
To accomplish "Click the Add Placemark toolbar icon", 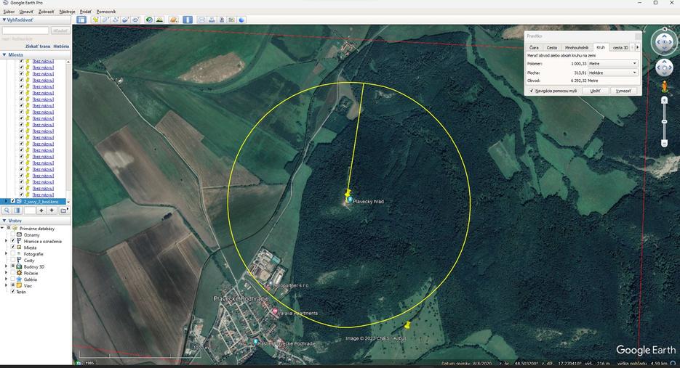I will (95, 20).
